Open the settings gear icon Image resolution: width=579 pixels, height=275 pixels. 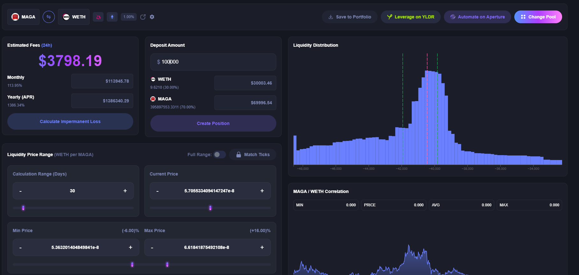pyautogui.click(x=152, y=17)
